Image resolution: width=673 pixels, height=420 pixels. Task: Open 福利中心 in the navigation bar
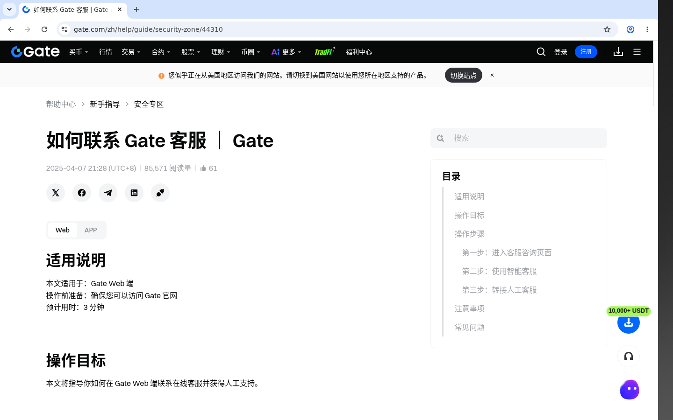[359, 52]
